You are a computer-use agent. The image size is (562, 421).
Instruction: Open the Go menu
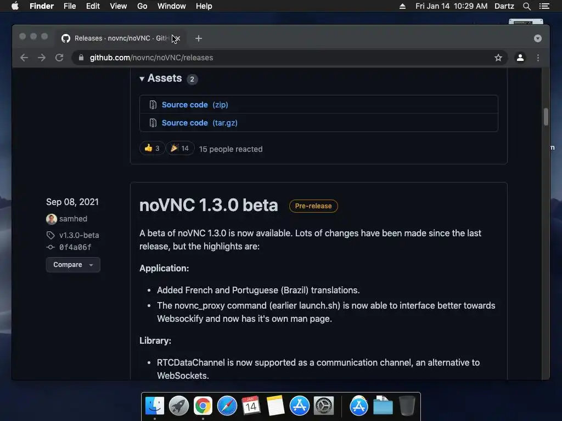coord(142,6)
